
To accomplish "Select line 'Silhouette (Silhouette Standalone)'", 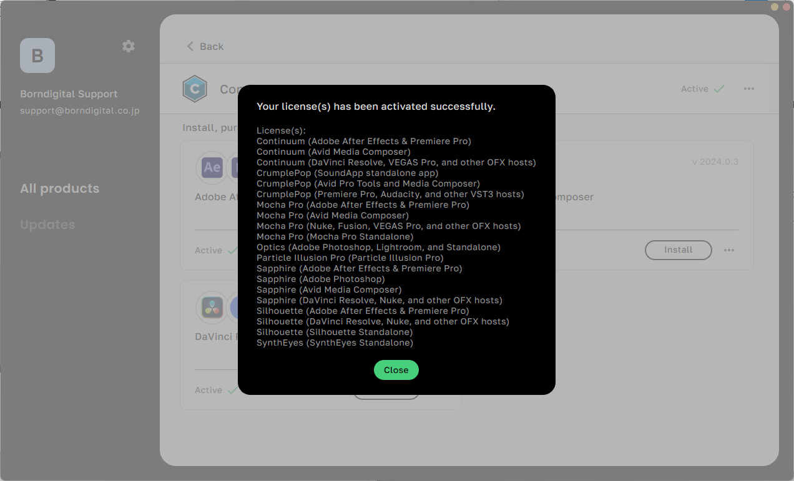I will pyautogui.click(x=335, y=332).
